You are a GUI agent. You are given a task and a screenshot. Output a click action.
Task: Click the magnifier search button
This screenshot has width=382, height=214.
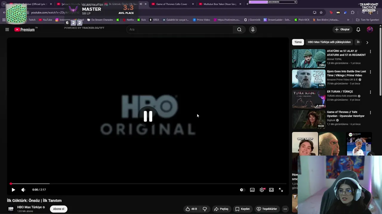coord(239,29)
